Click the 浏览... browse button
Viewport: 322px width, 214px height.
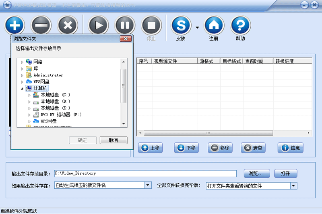click(257, 173)
